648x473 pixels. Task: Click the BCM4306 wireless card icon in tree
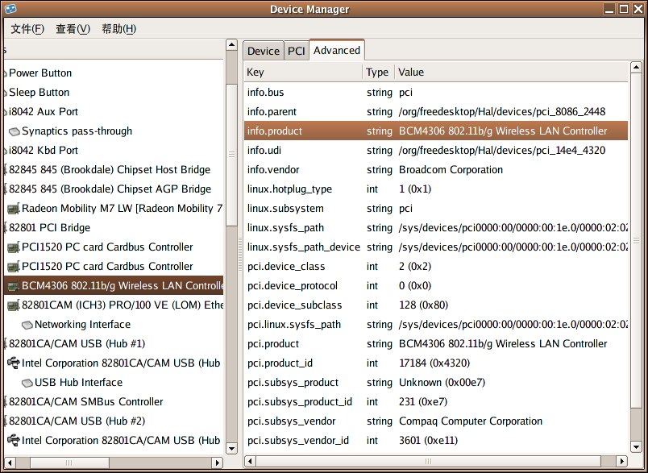point(14,286)
